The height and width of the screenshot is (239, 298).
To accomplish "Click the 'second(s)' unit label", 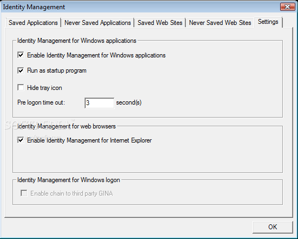I will click(128, 102).
